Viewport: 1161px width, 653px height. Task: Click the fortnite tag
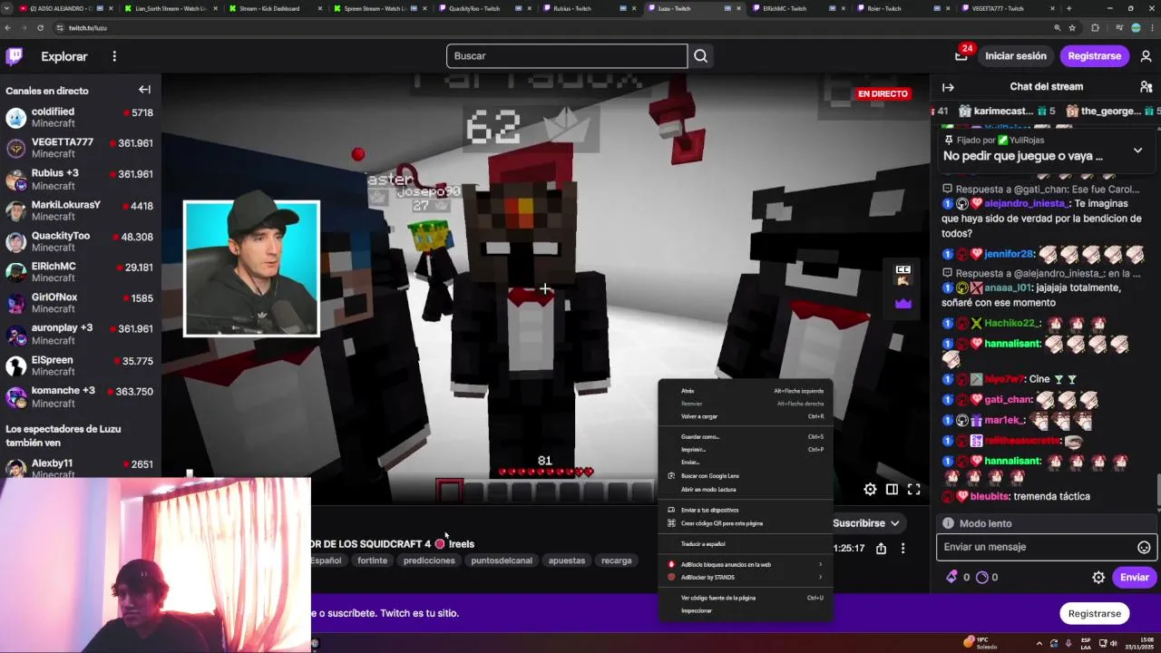[372, 560]
